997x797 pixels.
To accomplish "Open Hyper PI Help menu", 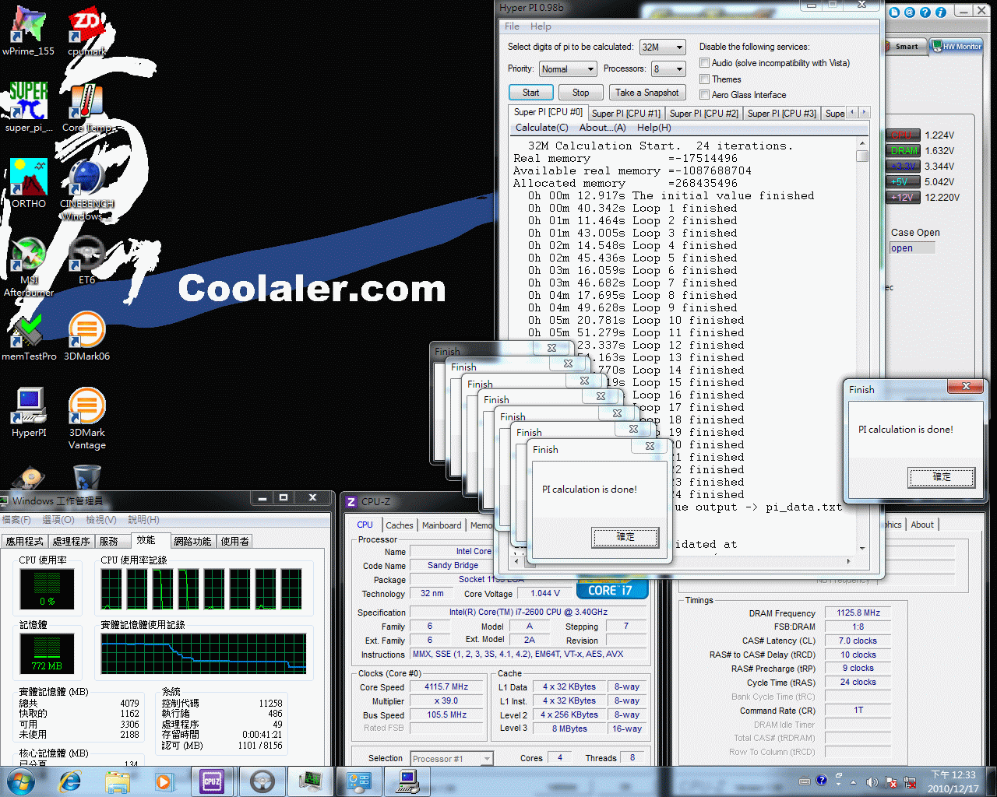I will coord(541,26).
